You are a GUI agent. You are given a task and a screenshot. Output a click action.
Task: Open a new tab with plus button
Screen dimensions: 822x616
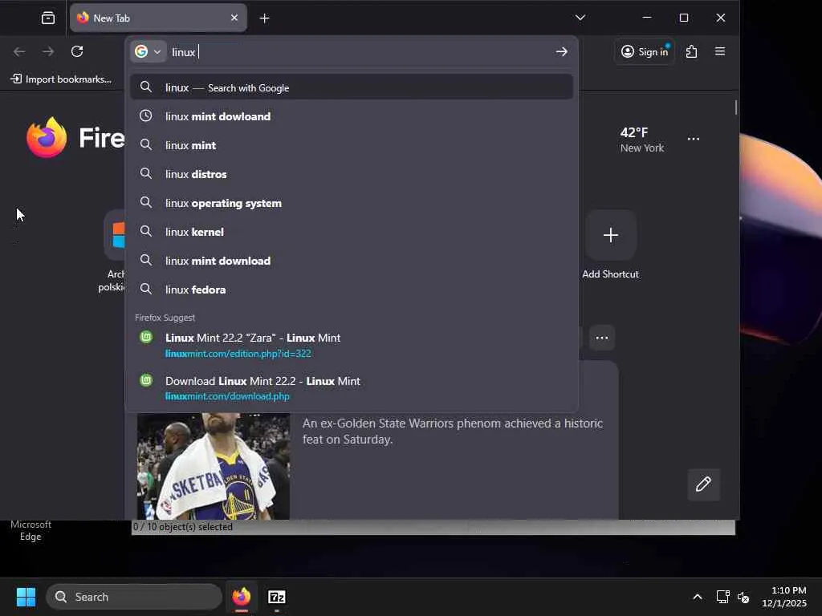pos(265,18)
